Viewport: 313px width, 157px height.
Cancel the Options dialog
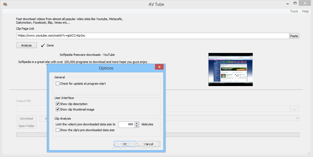149,144
